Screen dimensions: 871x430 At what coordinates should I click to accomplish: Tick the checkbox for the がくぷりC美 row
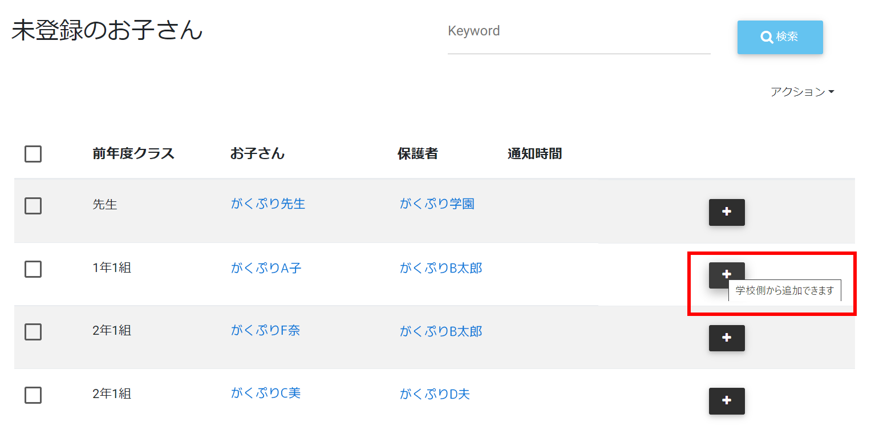pyautogui.click(x=33, y=395)
